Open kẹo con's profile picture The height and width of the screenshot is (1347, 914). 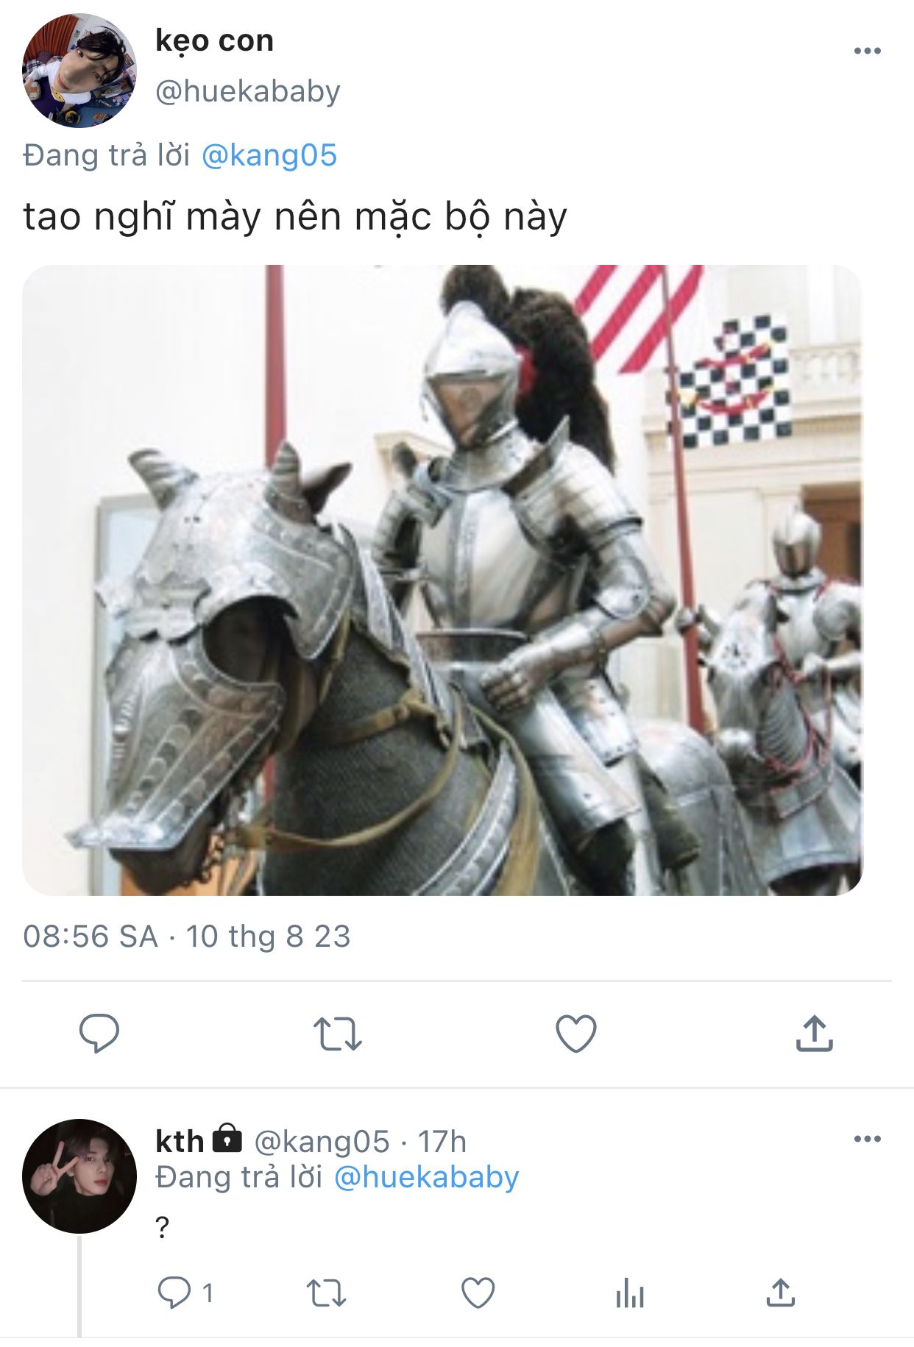(79, 71)
